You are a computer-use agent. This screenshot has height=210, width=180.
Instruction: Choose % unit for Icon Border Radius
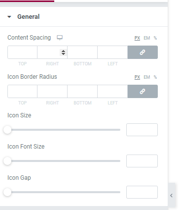point(155,77)
